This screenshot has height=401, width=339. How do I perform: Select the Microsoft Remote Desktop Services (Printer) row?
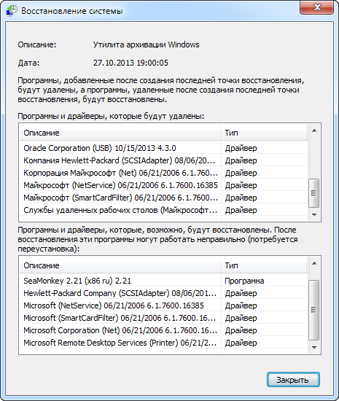coord(163,343)
